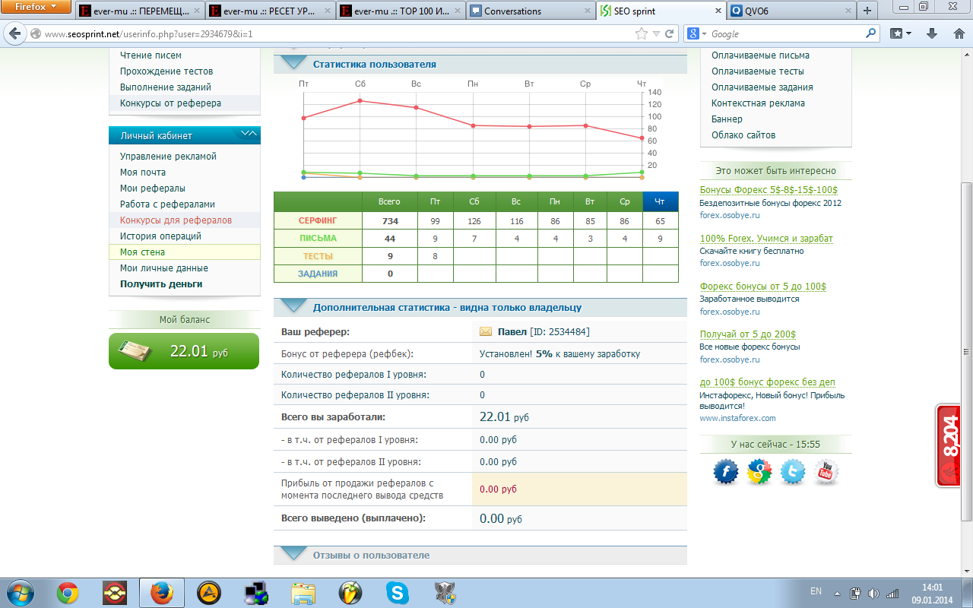
Task: Click the Facebook social badge icon
Action: point(726,472)
